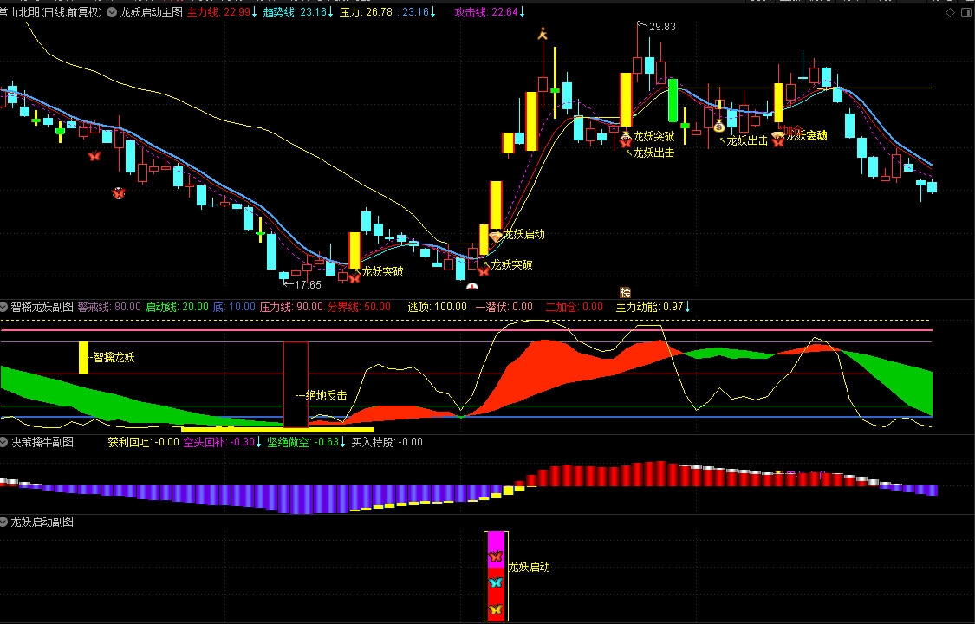
Task: Click the diamond icon in top-right corner
Action: click(x=950, y=12)
